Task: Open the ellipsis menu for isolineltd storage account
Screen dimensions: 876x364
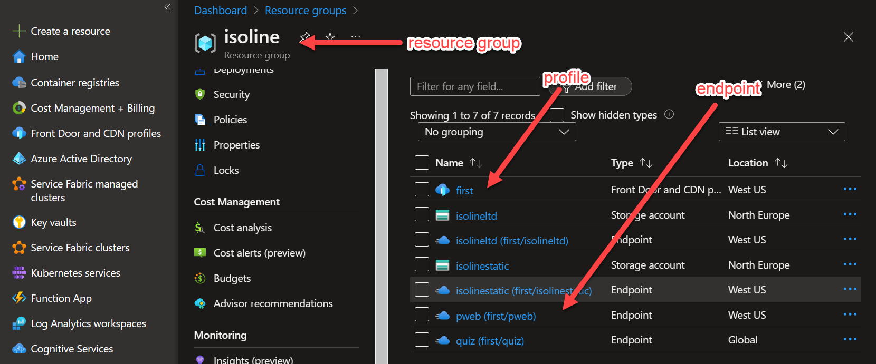Action: tap(850, 214)
